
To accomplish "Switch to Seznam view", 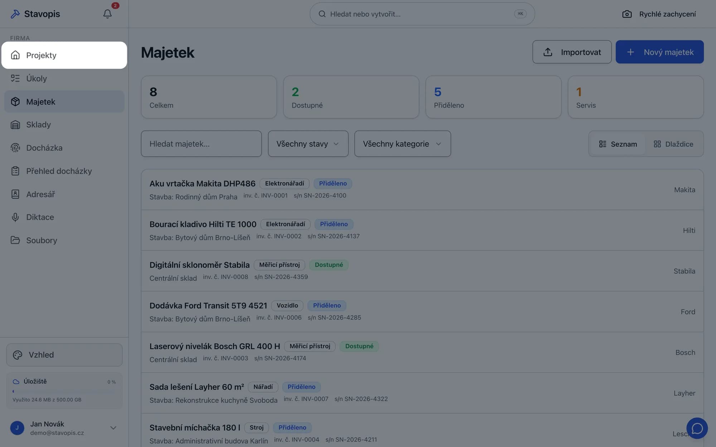I will tap(618, 144).
